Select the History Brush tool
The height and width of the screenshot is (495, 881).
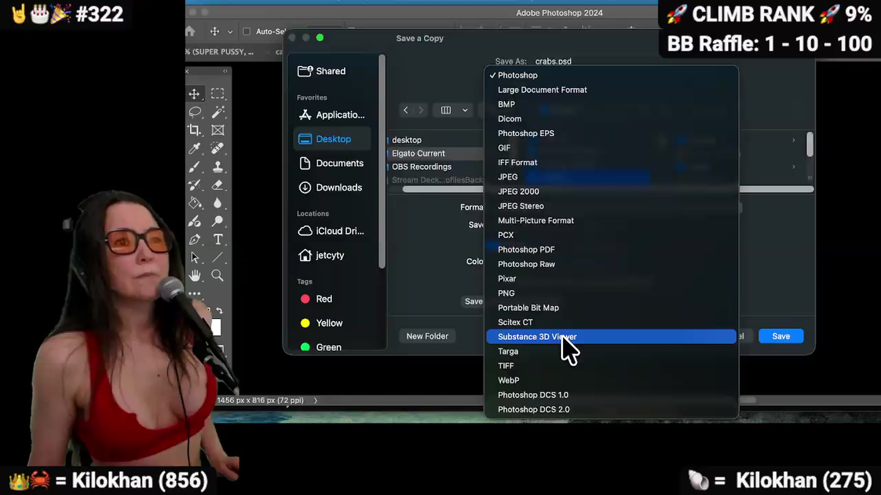[195, 185]
